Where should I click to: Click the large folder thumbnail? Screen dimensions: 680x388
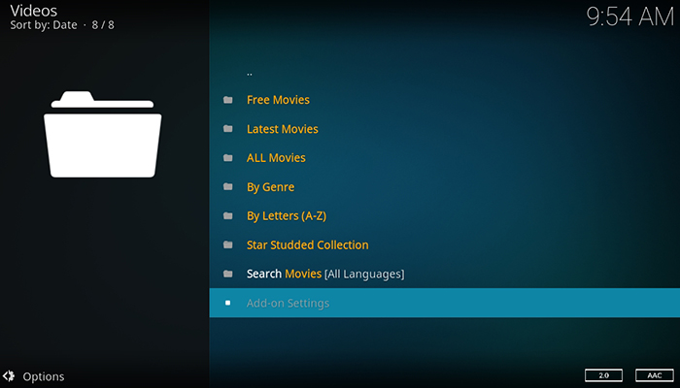pyautogui.click(x=103, y=134)
